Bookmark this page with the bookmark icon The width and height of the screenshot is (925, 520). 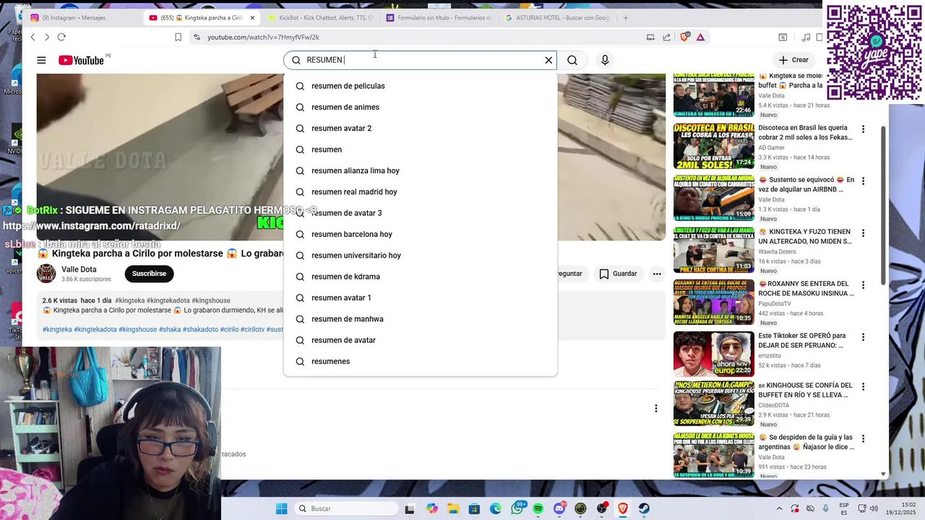coord(178,37)
